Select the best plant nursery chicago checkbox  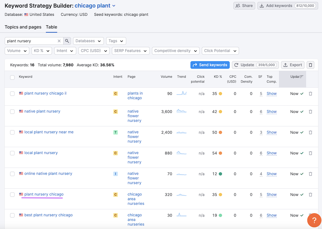(12, 216)
